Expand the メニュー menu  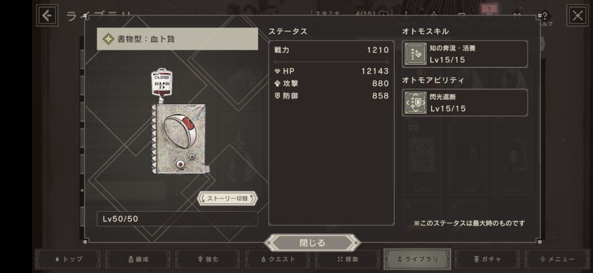click(x=557, y=259)
